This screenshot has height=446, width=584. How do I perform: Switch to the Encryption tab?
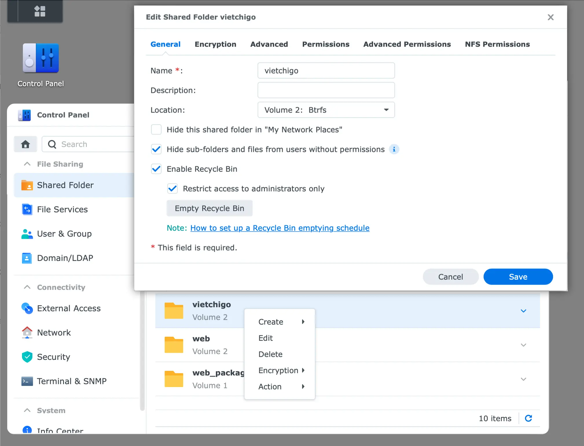click(216, 44)
